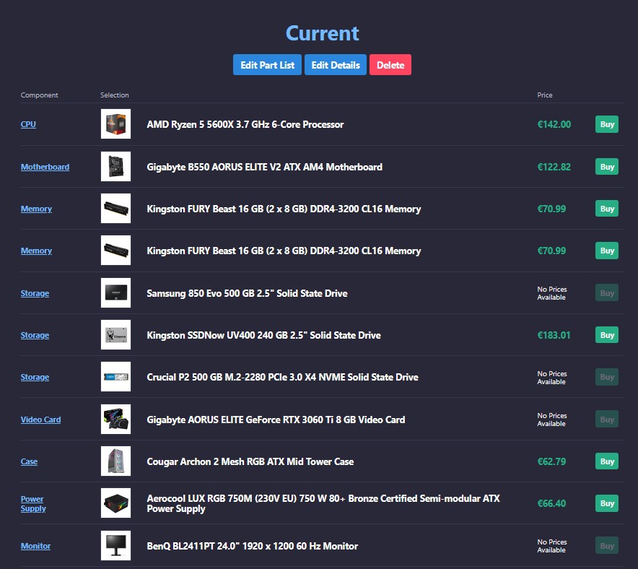Image resolution: width=638 pixels, height=569 pixels.
Task: Select the Samsung 850 Evo 500 GB name
Action: 247,293
